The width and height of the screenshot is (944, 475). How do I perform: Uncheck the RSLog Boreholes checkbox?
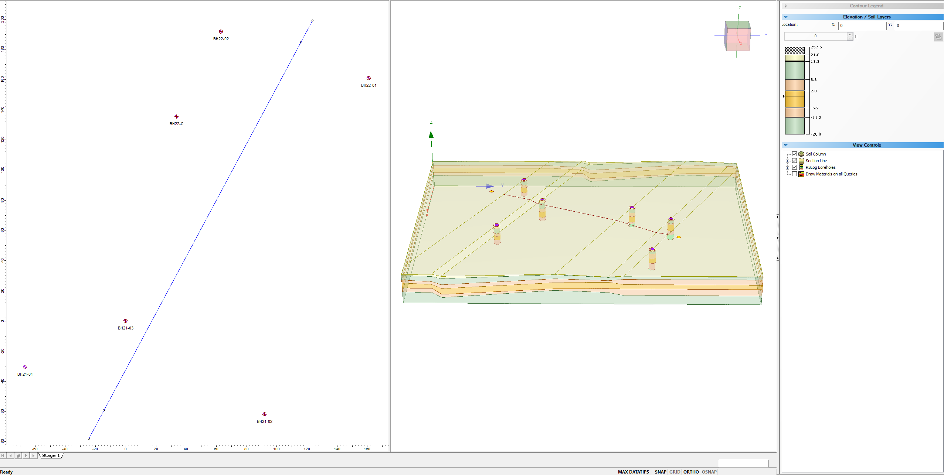tap(794, 167)
